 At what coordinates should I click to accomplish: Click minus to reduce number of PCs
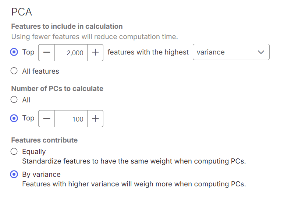click(x=46, y=119)
